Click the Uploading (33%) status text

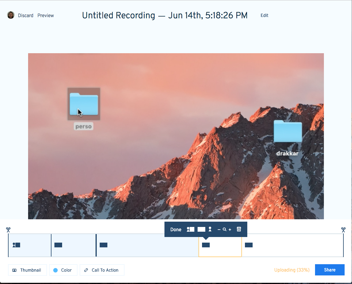(292, 270)
